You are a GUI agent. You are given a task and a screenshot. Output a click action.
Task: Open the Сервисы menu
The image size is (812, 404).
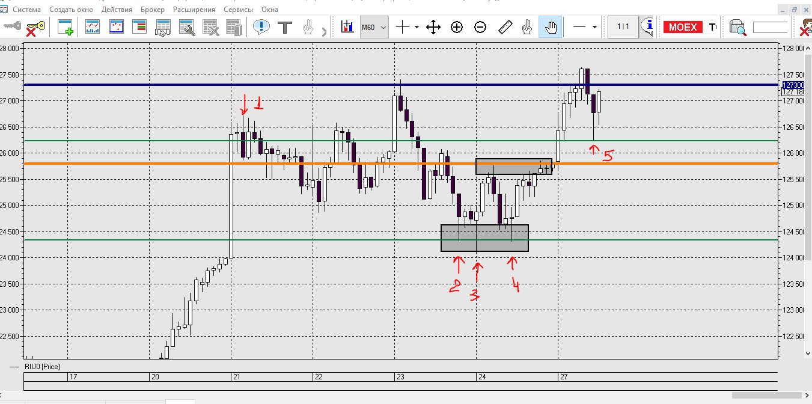click(238, 10)
